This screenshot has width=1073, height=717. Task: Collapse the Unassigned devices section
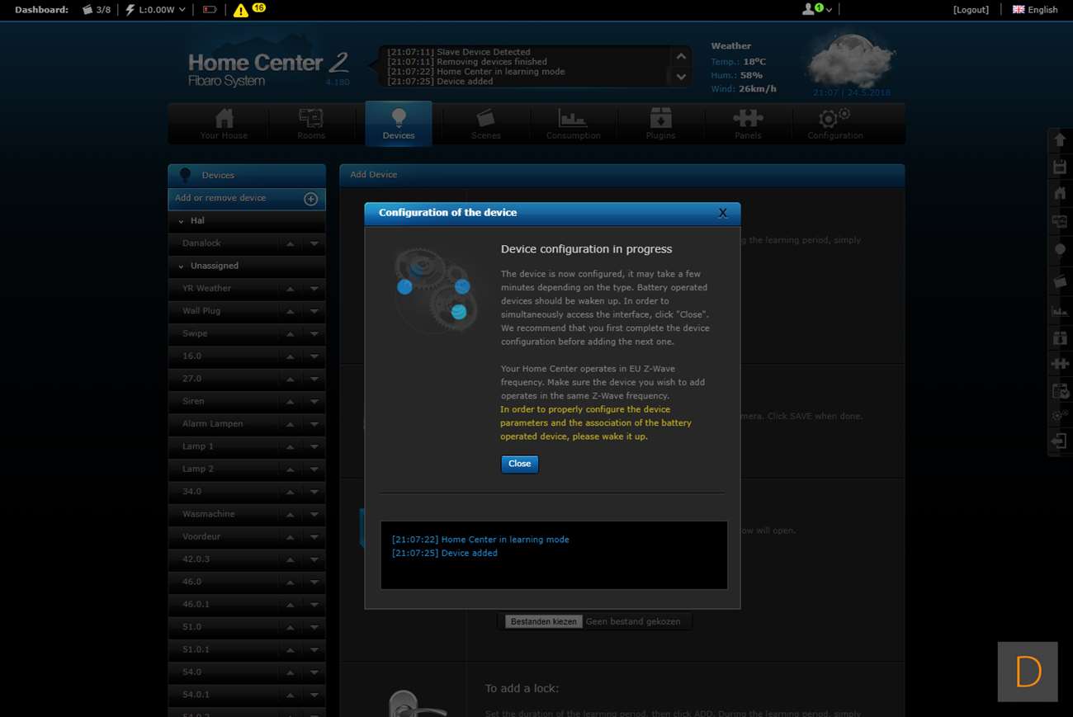point(182,267)
